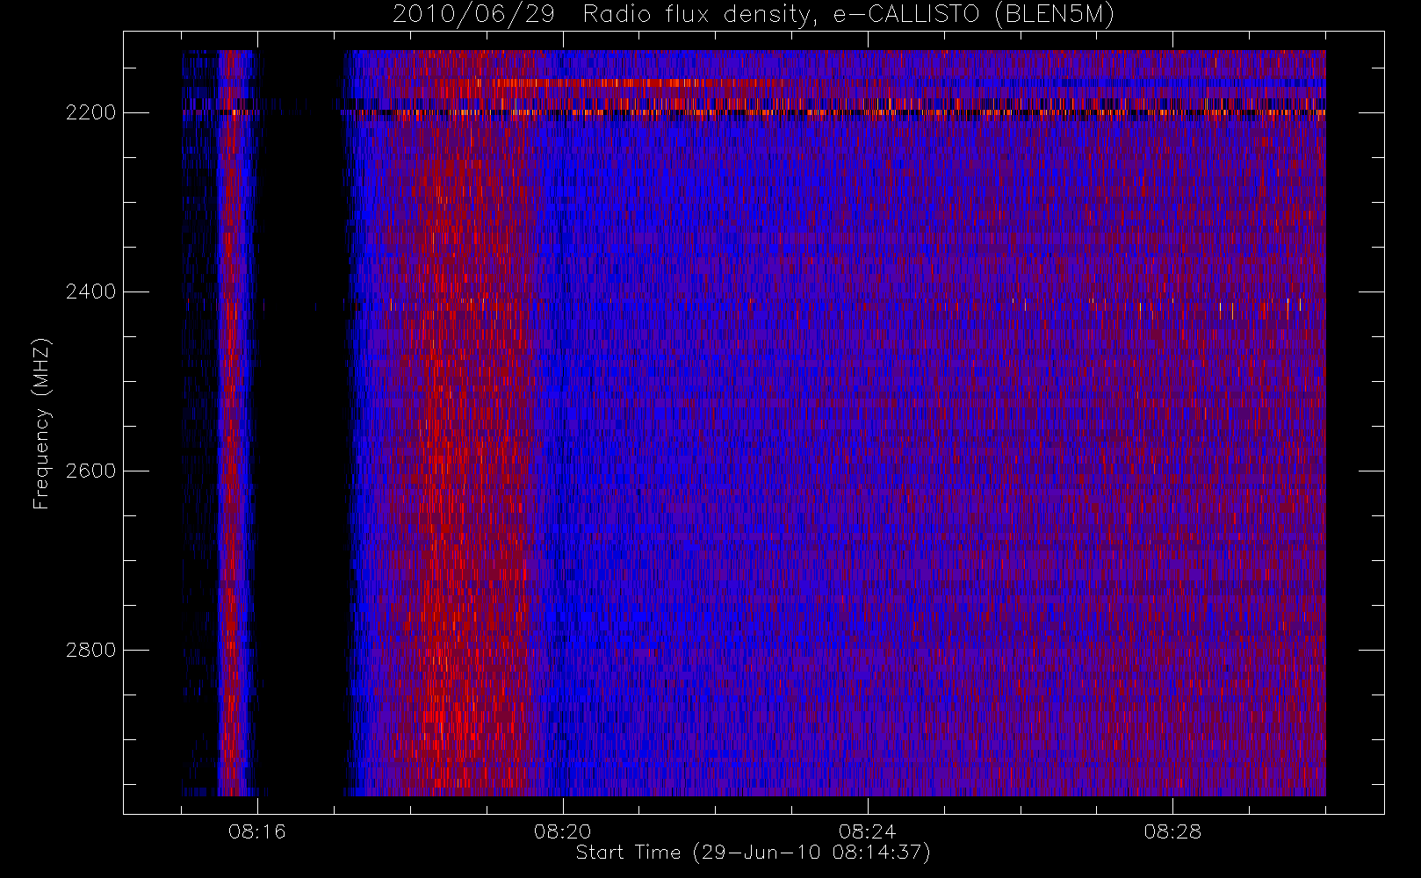Click the 2400 frequency tick label

(90, 291)
